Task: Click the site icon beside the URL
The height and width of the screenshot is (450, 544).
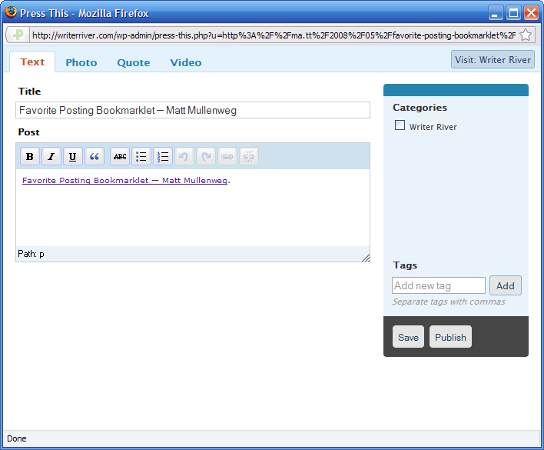Action: click(18, 35)
